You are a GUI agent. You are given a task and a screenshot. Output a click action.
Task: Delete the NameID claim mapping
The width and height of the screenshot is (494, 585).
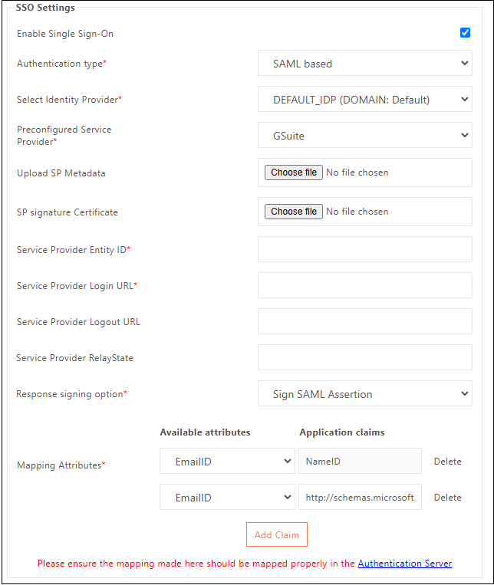(447, 462)
